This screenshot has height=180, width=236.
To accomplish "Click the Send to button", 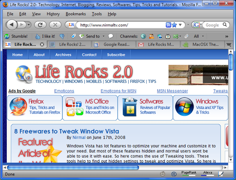I will tap(90, 36).
